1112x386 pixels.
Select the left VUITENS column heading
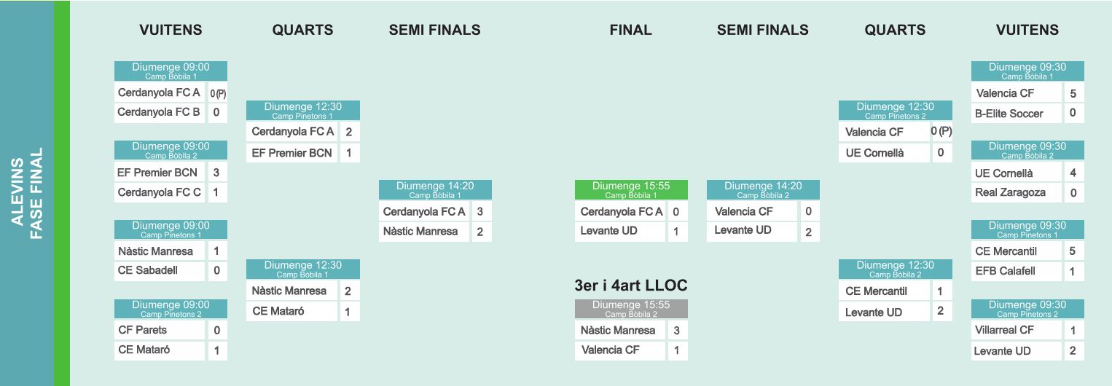click(171, 30)
